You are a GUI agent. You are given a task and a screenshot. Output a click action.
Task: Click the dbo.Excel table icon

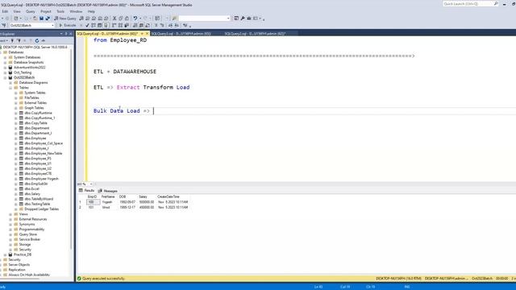click(21, 188)
